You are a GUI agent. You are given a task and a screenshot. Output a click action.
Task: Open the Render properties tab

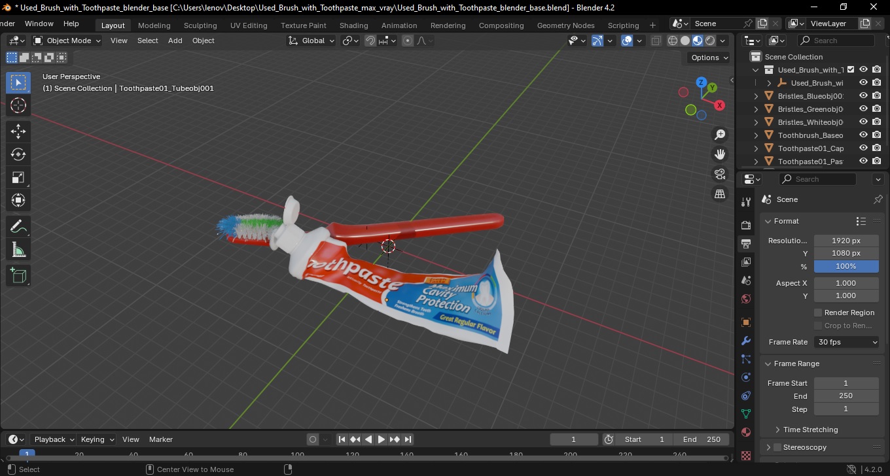[745, 225]
